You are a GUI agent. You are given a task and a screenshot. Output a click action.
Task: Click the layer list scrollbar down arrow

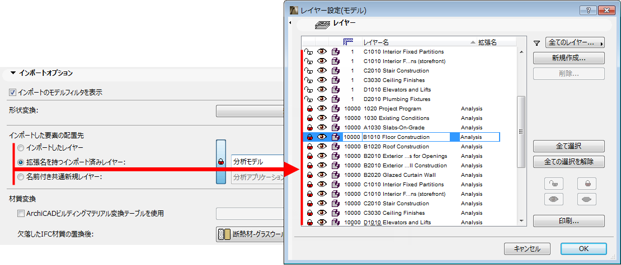click(521, 221)
